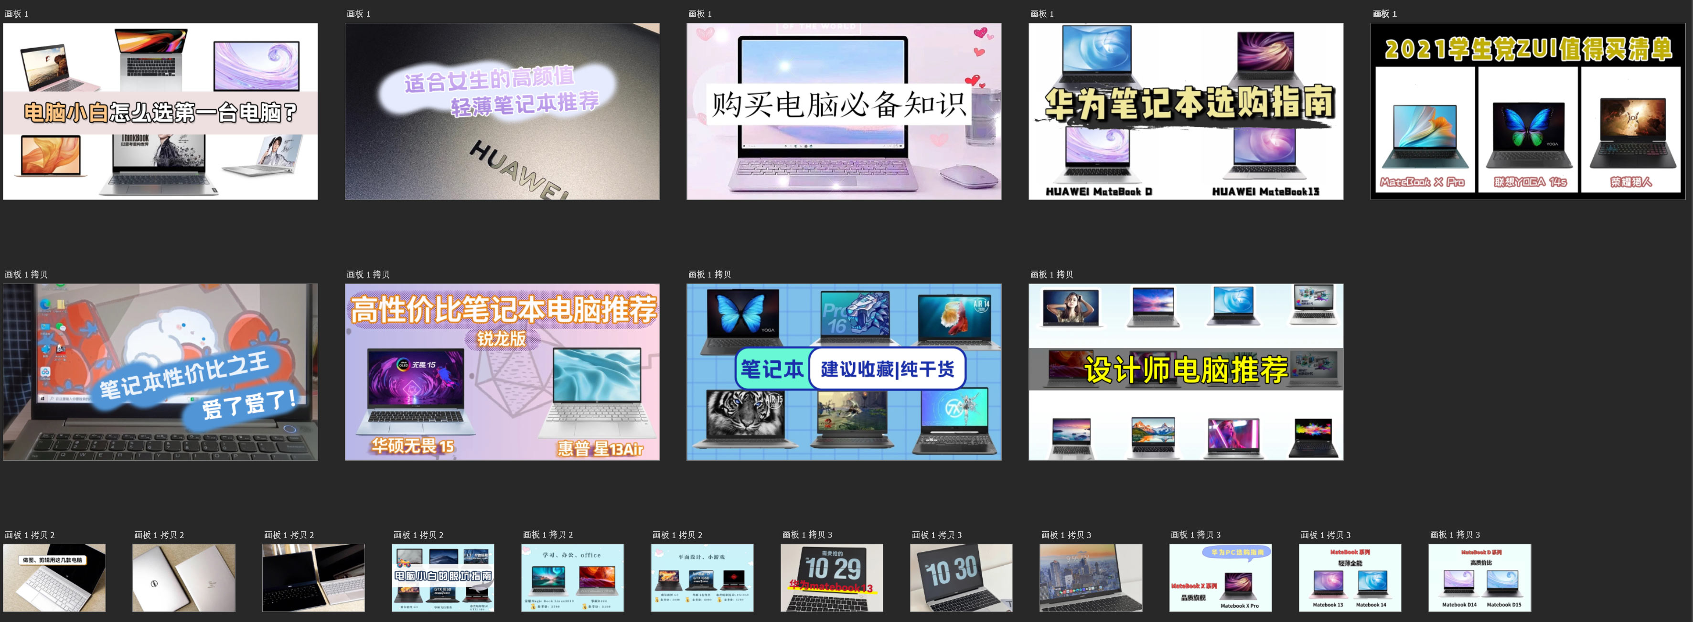Click the '画板 1 拷贝 2' label above the 做图剪辑 artboard
Image resolution: width=1693 pixels, height=622 pixels.
click(30, 535)
